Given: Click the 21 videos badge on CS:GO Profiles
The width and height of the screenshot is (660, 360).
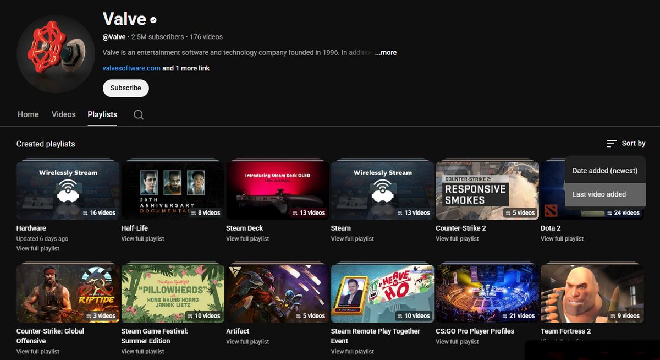Looking at the screenshot, I should 519,316.
